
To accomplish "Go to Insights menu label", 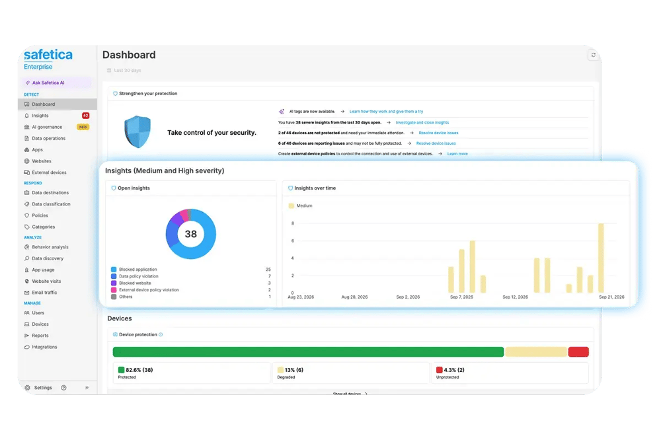I will click(x=40, y=116).
